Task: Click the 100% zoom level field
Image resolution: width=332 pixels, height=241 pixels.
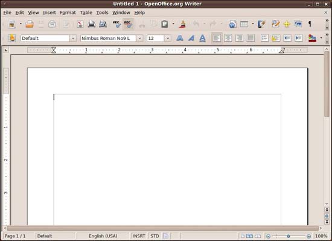Action: 321,236
